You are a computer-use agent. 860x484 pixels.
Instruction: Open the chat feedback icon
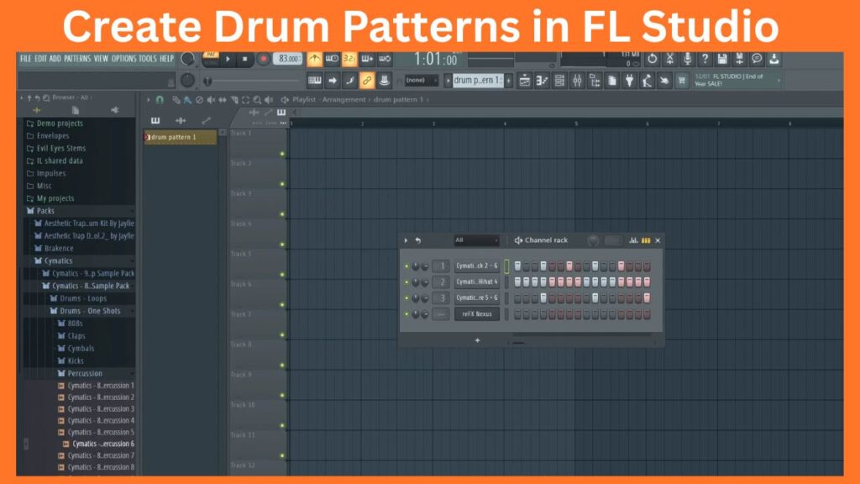757,59
